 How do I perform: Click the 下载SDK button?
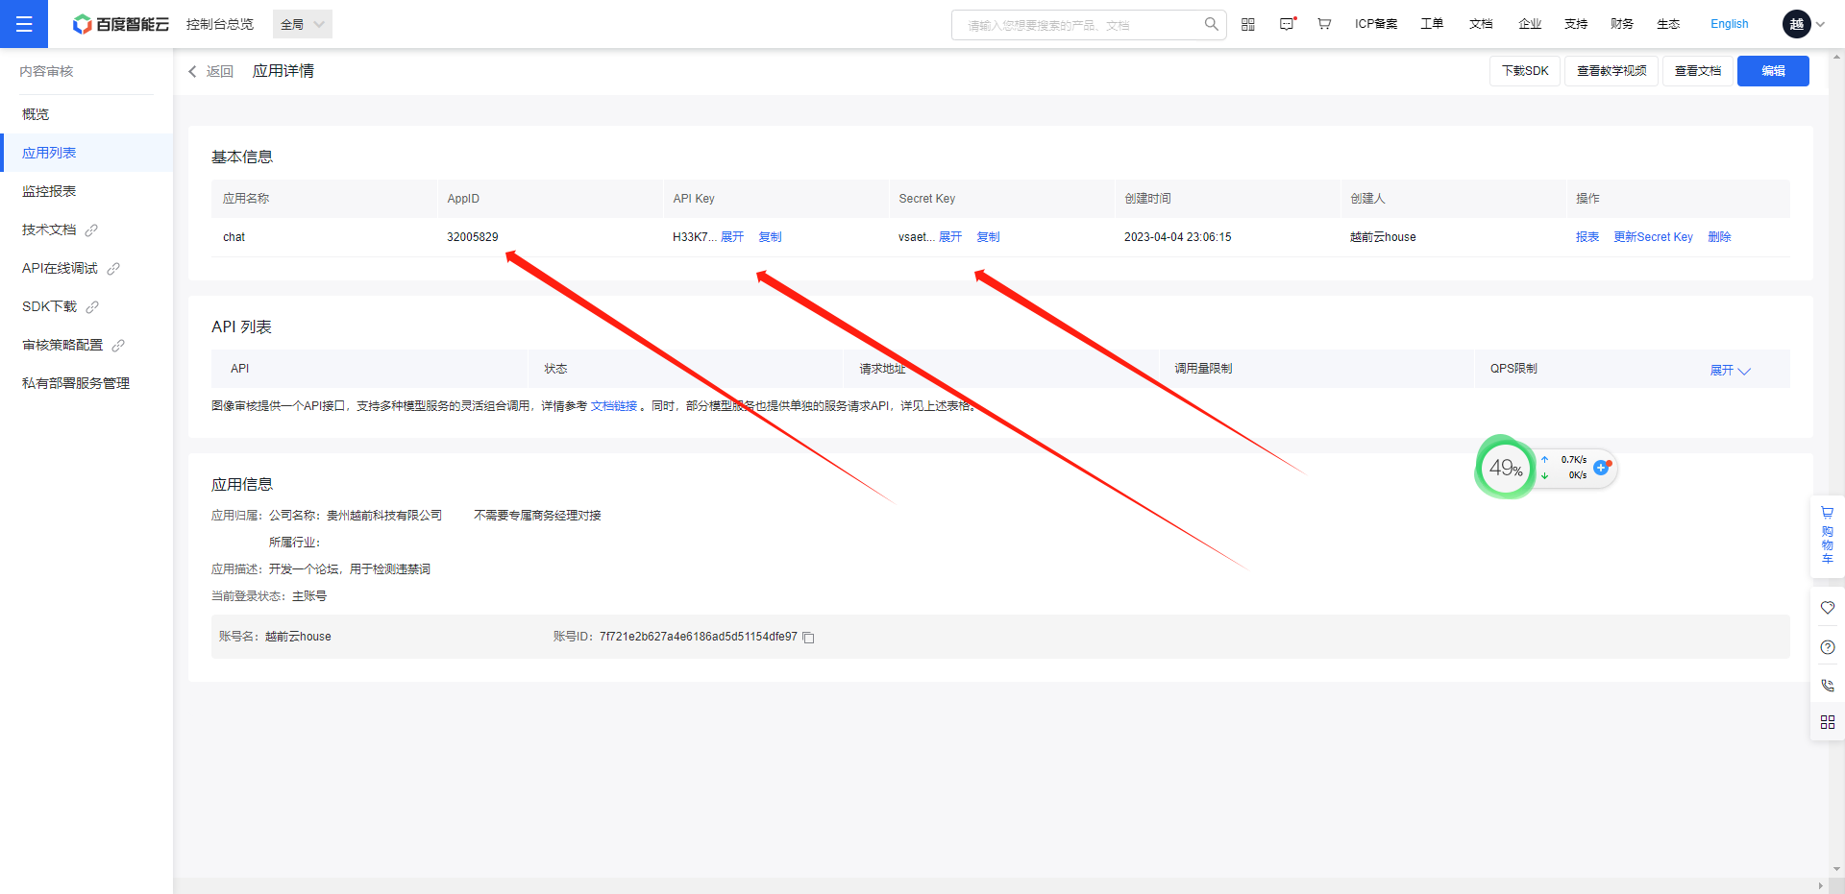(x=1524, y=71)
